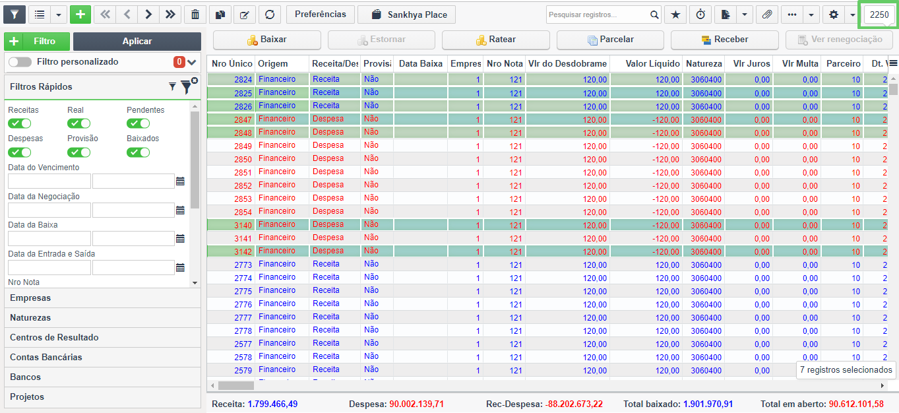Click the duplicate record icon

(x=220, y=15)
